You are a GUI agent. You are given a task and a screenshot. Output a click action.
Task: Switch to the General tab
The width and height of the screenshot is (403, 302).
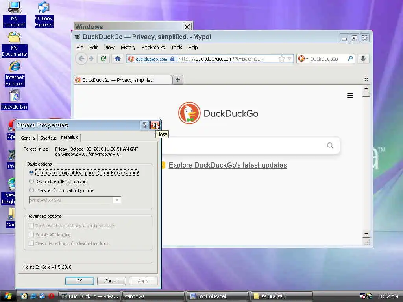(28, 138)
